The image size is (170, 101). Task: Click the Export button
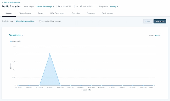click(148, 21)
